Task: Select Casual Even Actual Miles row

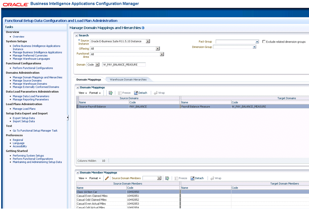Action: coord(192,204)
